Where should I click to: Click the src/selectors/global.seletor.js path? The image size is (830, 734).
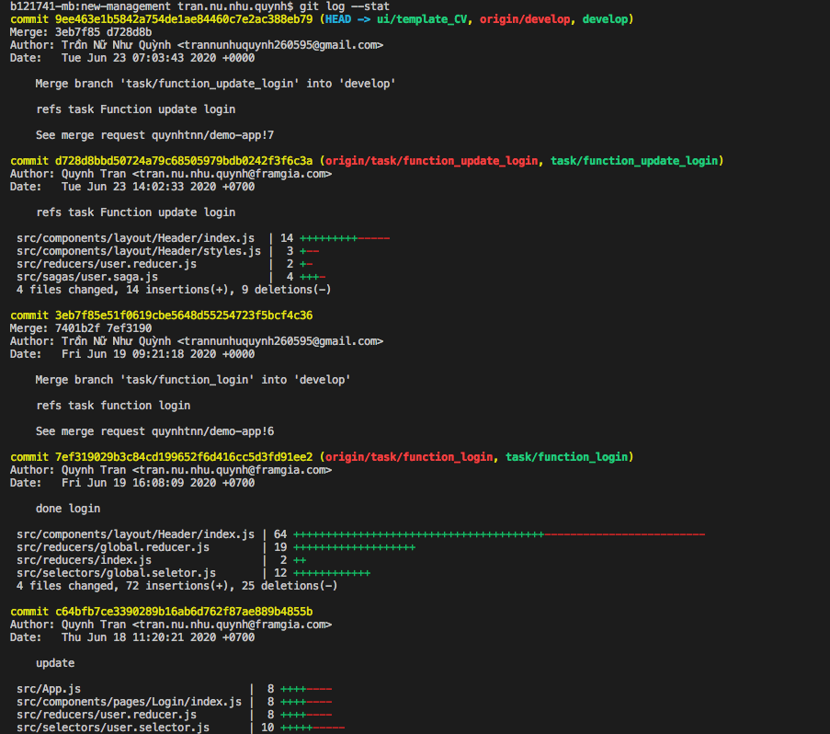(116, 572)
